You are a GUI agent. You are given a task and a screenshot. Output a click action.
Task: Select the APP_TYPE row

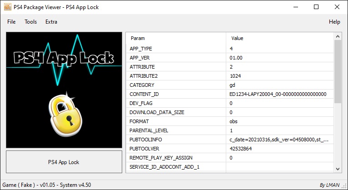tap(230, 49)
